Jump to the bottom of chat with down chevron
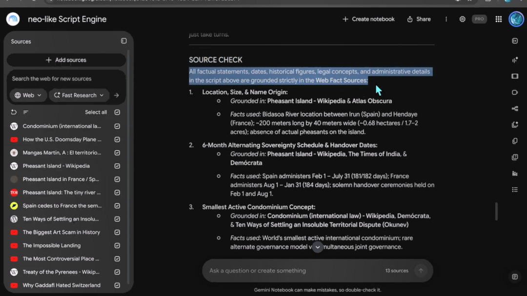The image size is (527, 296). tap(318, 247)
